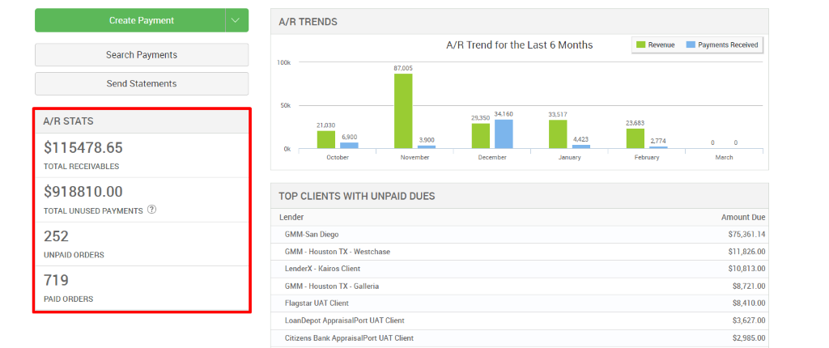Click the Amount Due column header

point(743,218)
